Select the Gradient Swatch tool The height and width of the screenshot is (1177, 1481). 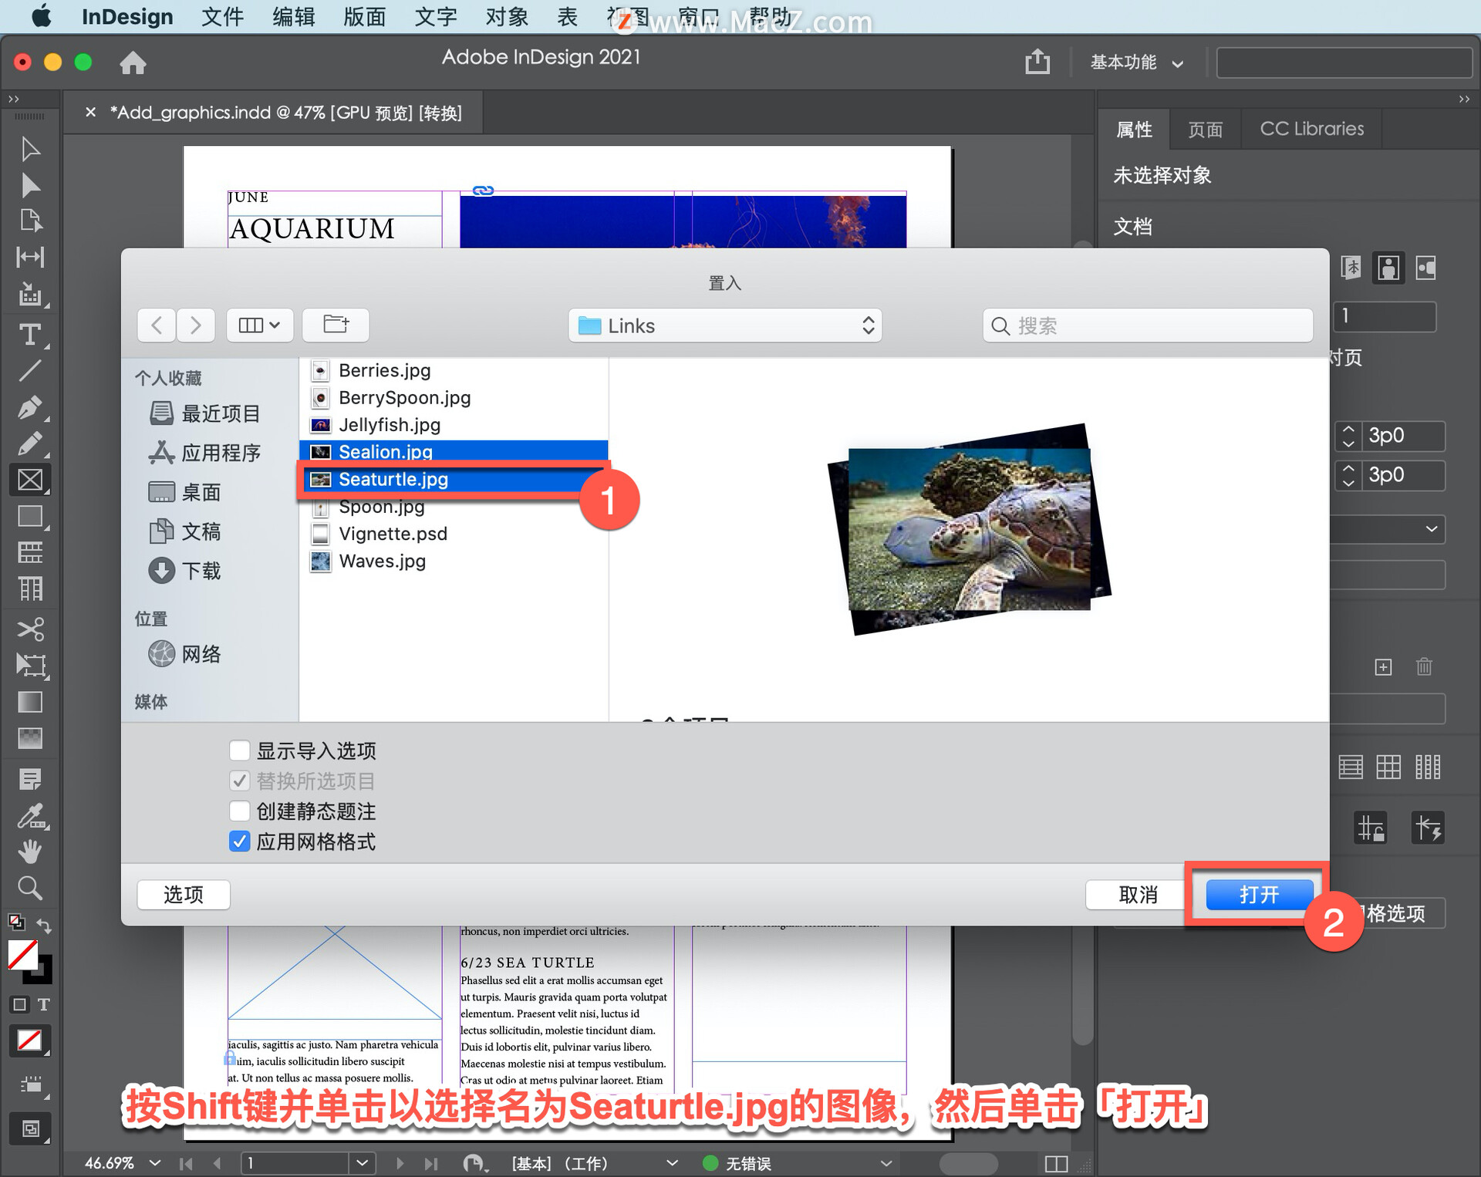(x=30, y=703)
